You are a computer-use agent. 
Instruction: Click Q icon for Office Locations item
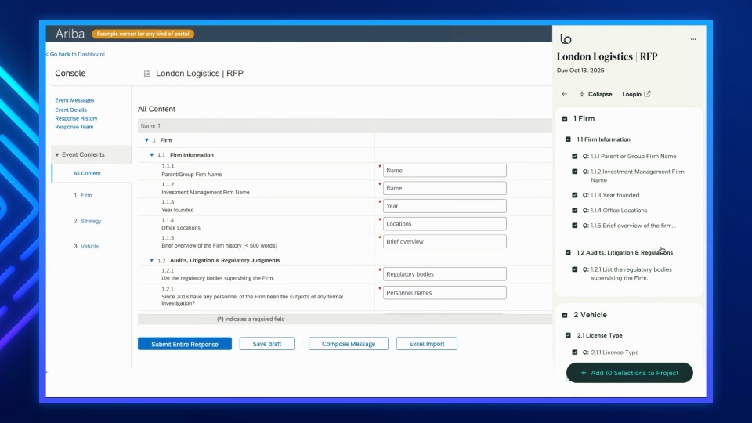[x=586, y=211]
